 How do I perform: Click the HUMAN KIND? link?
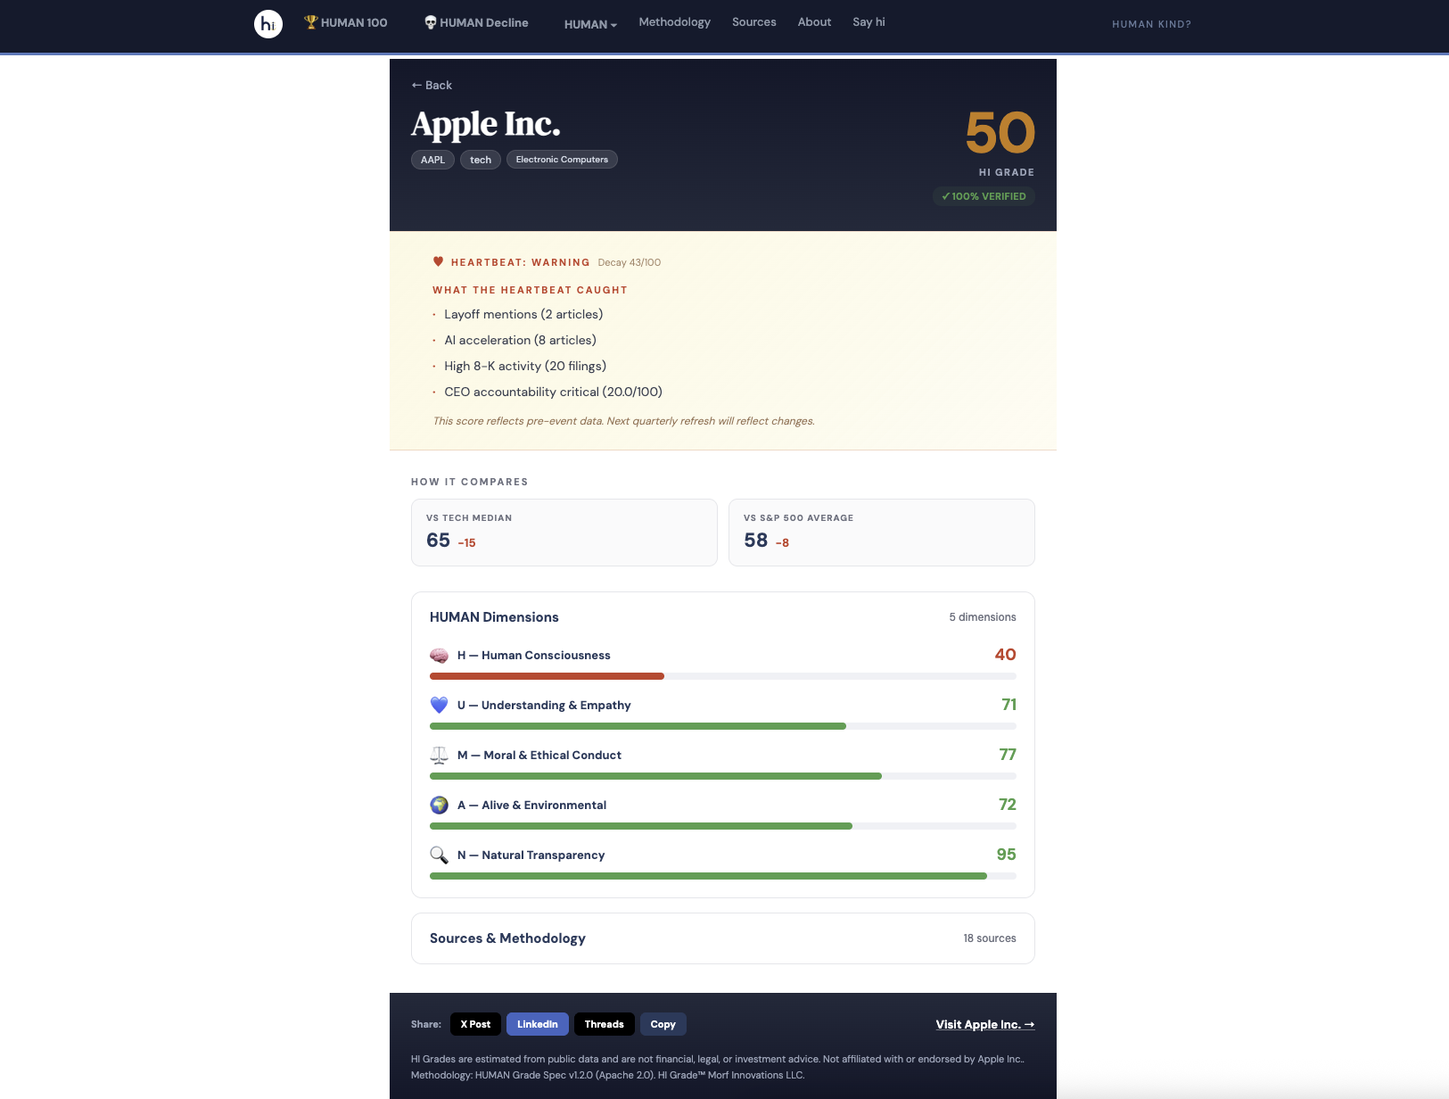tap(1152, 24)
